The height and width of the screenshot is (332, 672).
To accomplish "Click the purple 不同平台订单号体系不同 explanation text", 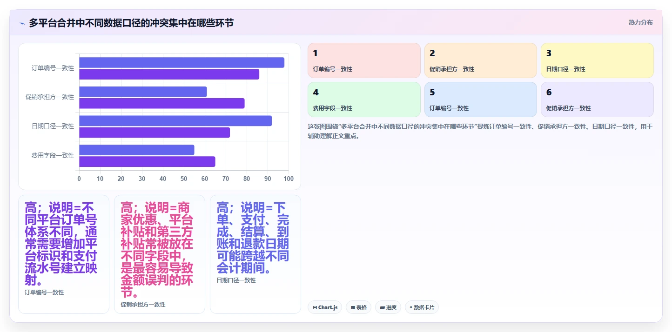I will 61,244.
